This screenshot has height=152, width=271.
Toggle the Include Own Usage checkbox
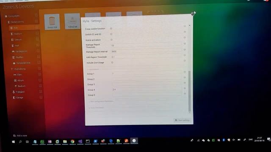(112, 62)
